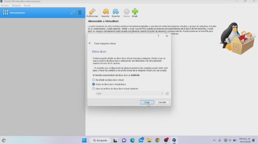Click the volume speaker tray icon

[x=230, y=140]
